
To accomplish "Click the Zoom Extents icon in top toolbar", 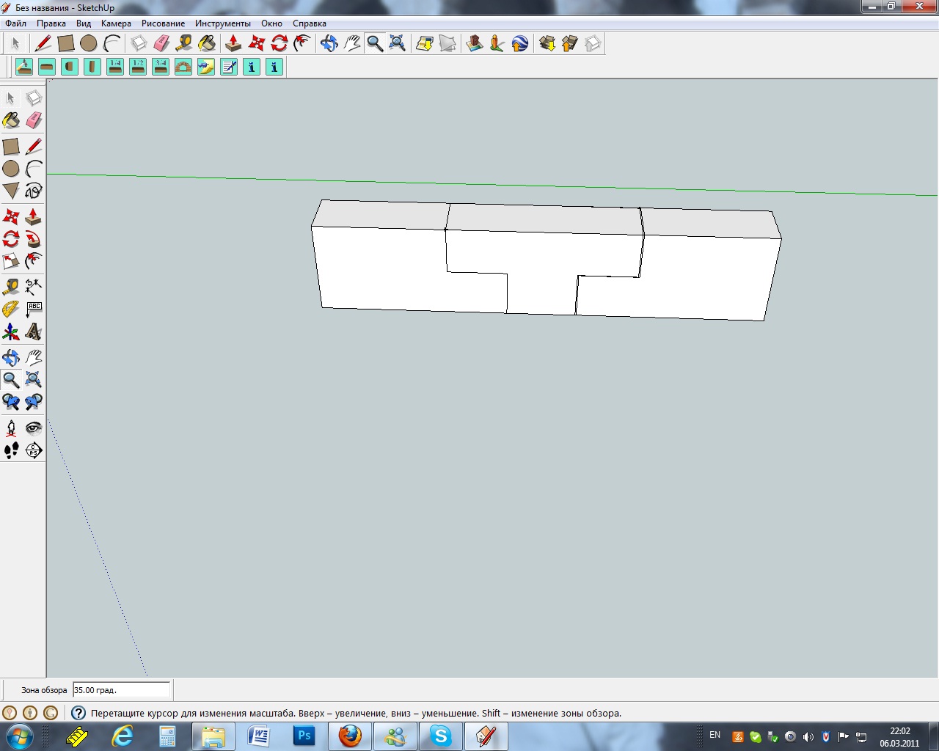I will (397, 44).
